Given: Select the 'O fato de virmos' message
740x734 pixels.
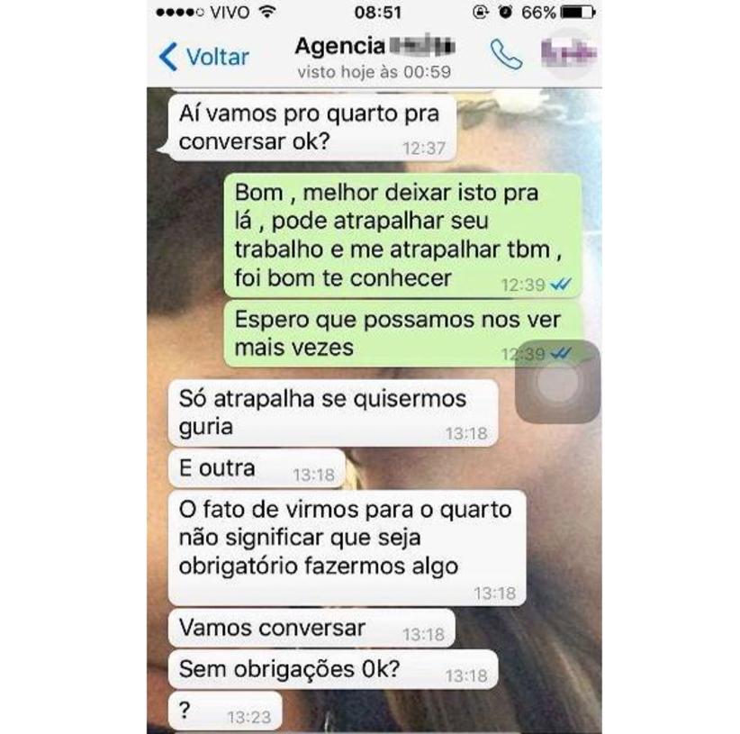Looking at the screenshot, I should coord(347,548).
